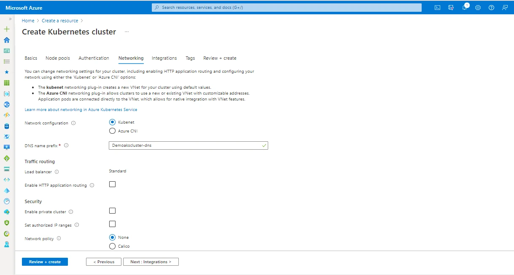Click Learn more about networking link

tap(81, 109)
